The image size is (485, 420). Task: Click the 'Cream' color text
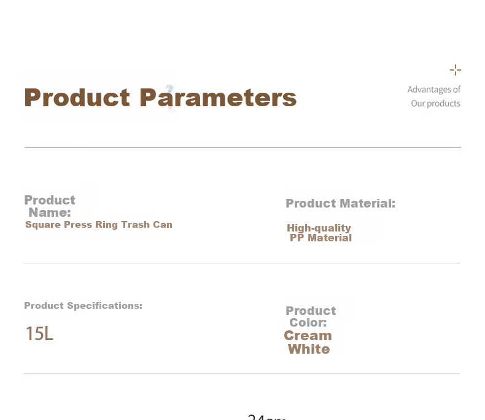(308, 335)
